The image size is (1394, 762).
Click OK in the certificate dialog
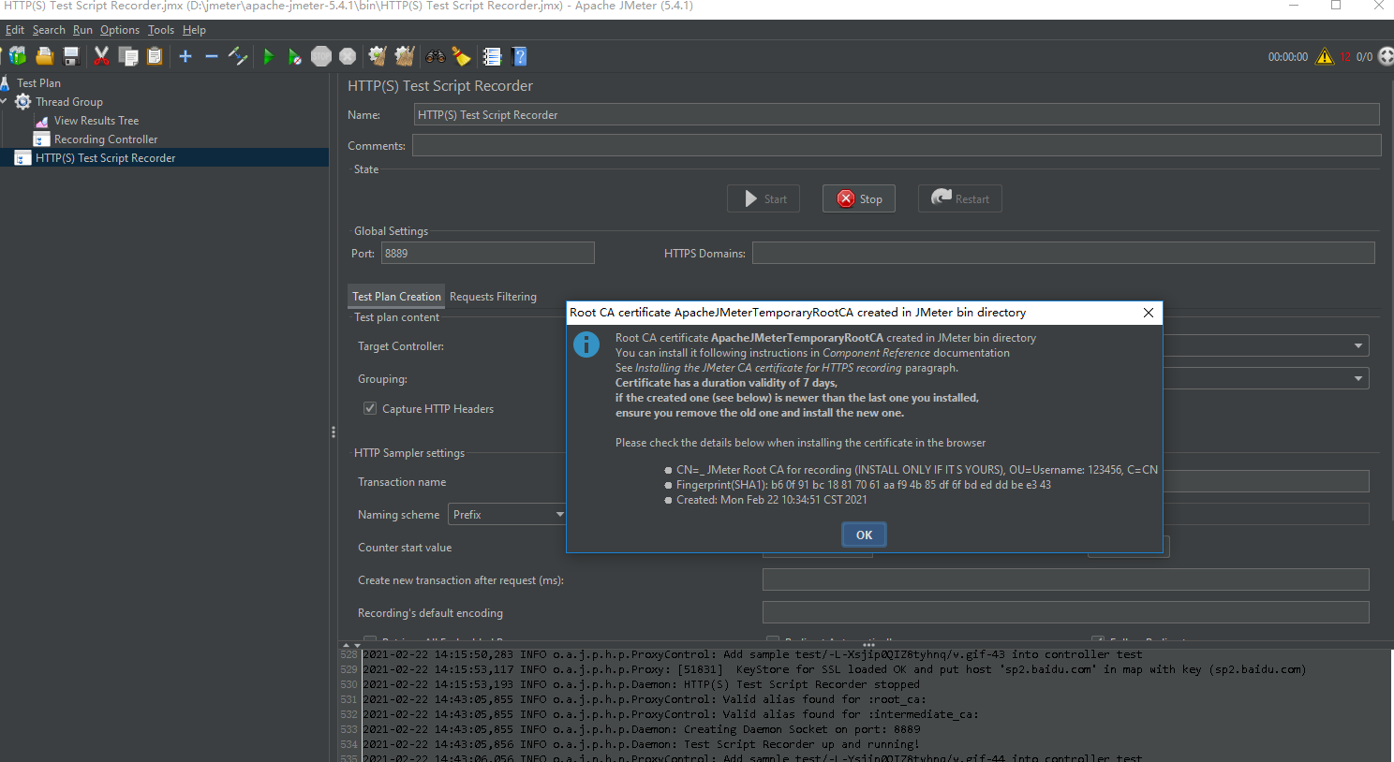point(864,535)
